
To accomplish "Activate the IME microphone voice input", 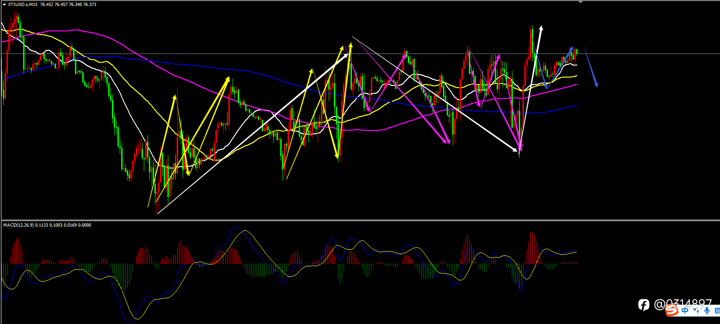I will point(707,311).
